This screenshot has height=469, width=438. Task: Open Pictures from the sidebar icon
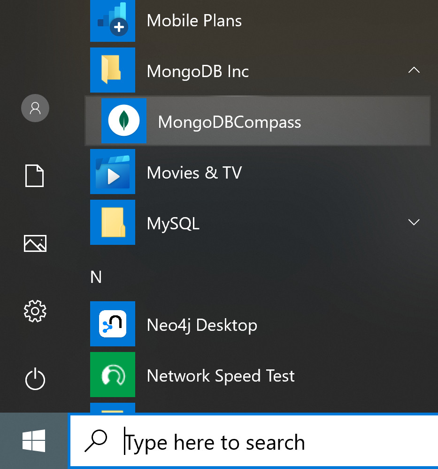pyautogui.click(x=35, y=243)
